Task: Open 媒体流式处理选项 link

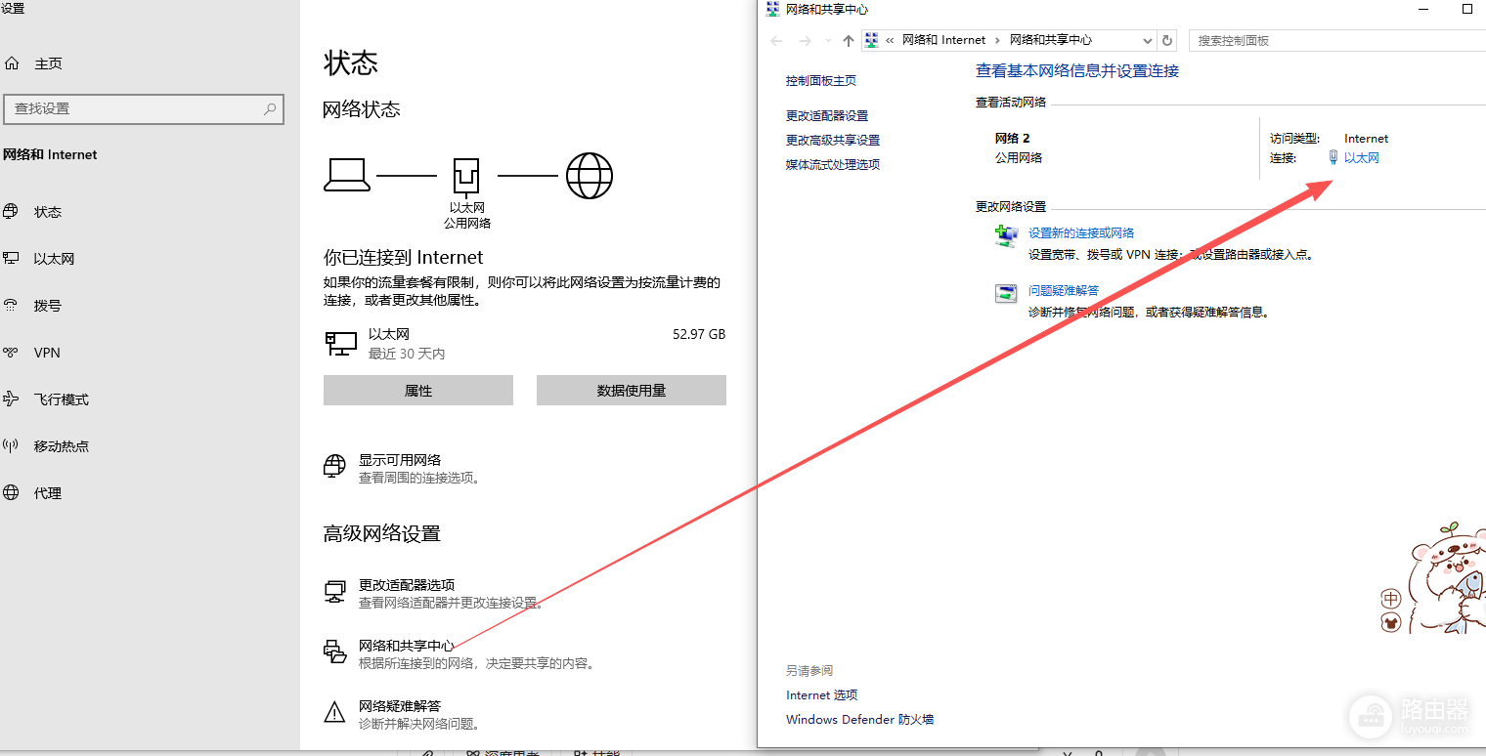Action: (x=833, y=164)
